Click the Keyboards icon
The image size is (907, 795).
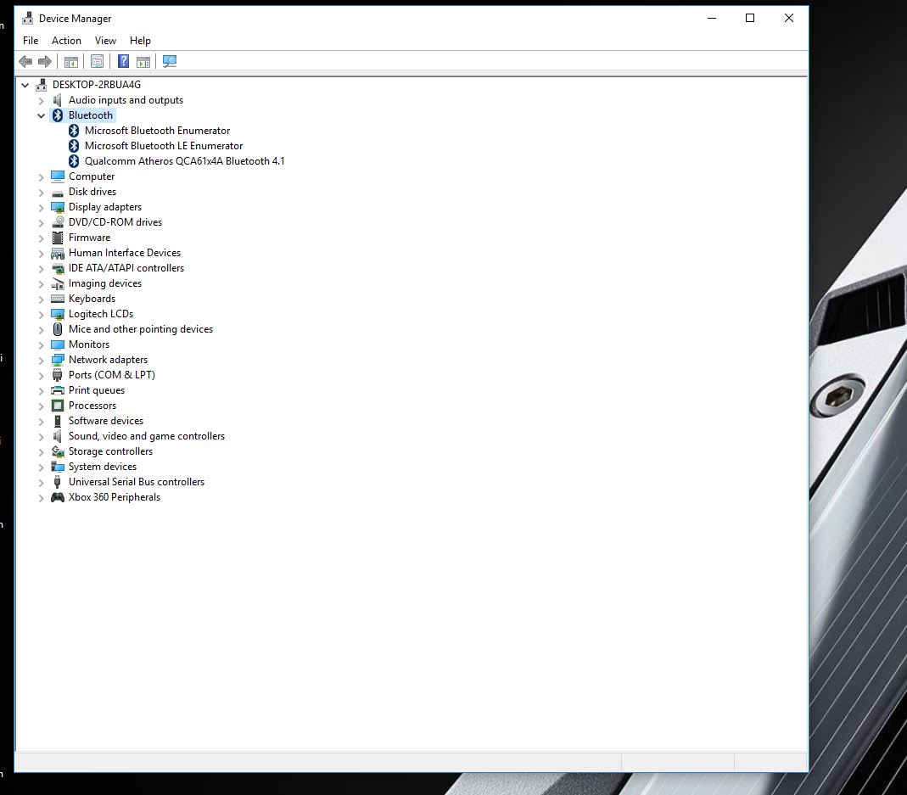tap(57, 299)
